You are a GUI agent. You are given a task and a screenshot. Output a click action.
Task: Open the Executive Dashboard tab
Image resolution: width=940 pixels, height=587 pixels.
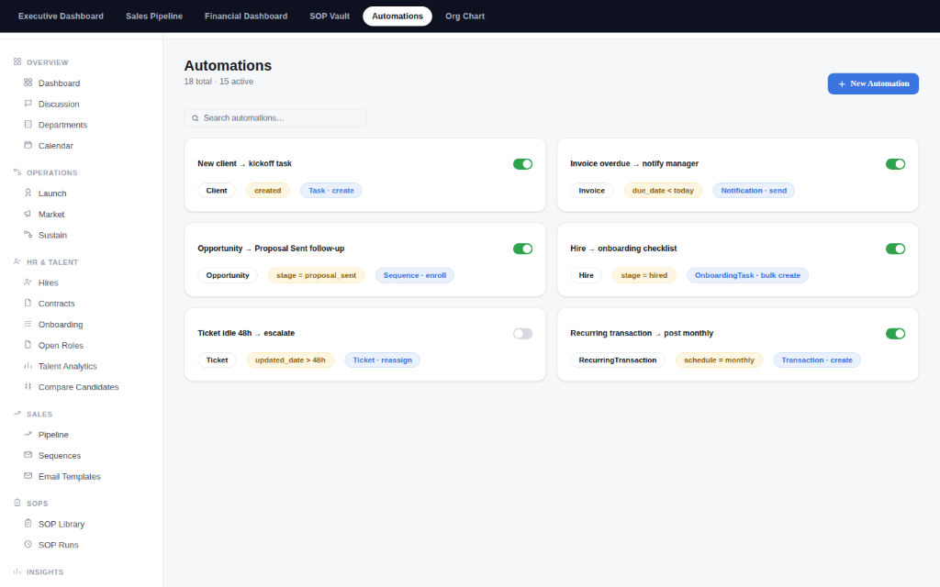(61, 17)
